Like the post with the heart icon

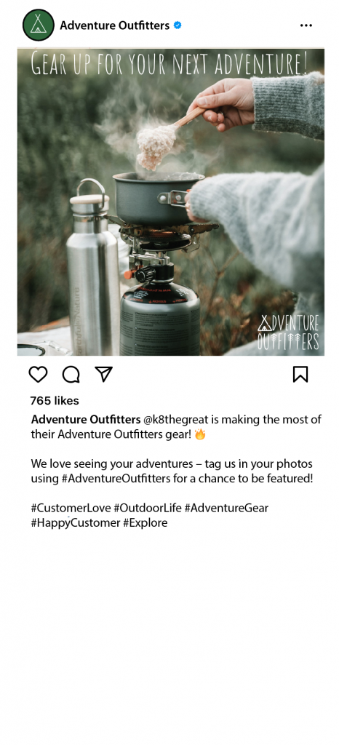[38, 375]
